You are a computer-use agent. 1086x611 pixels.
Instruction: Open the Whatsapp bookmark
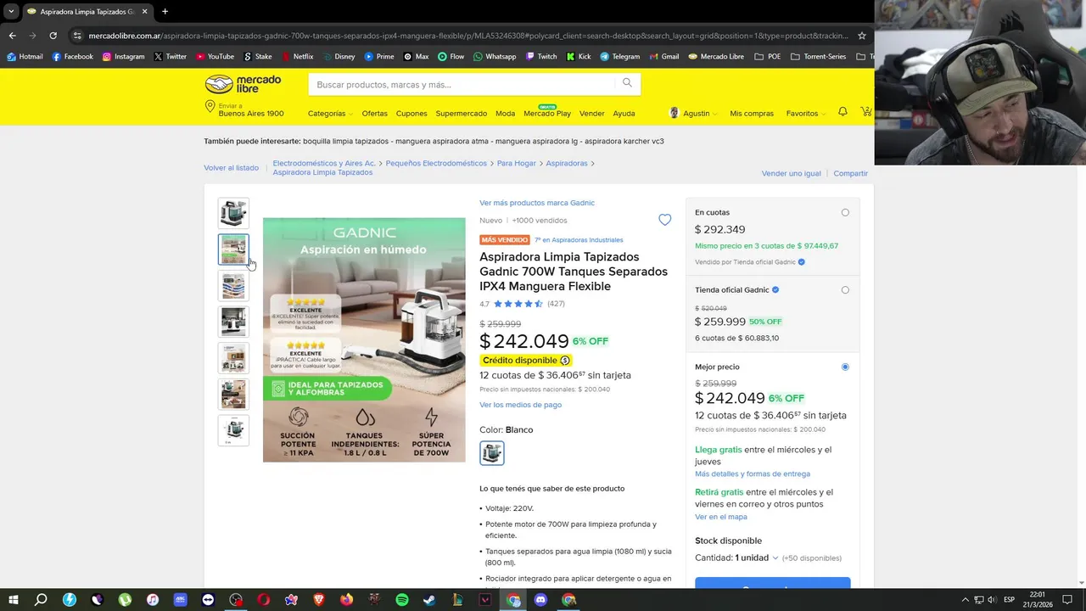495,57
